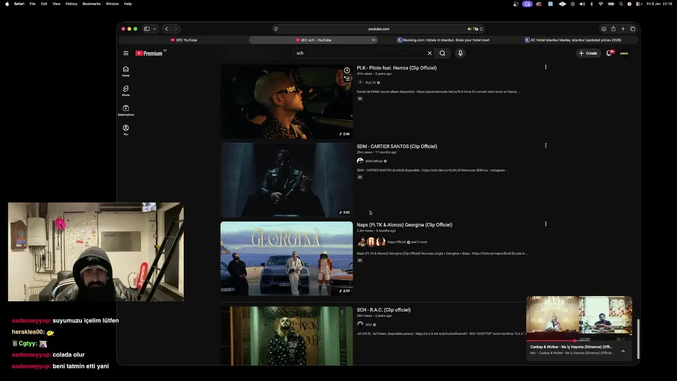677x381 pixels.
Task: Play the SDM CARTIER SANTOS thumbnail
Action: (x=287, y=180)
